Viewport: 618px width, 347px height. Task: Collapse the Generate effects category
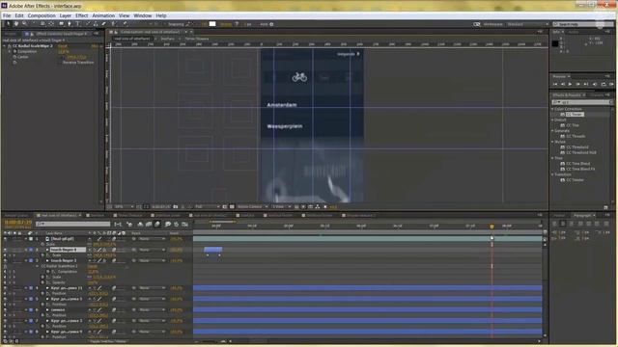pos(552,131)
